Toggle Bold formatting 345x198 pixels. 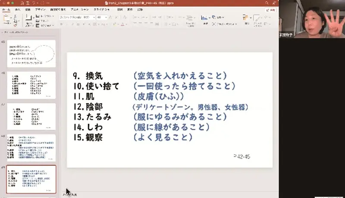(61, 24)
